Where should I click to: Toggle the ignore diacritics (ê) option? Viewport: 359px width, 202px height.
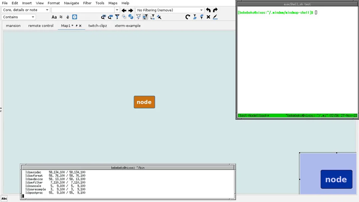point(68,17)
